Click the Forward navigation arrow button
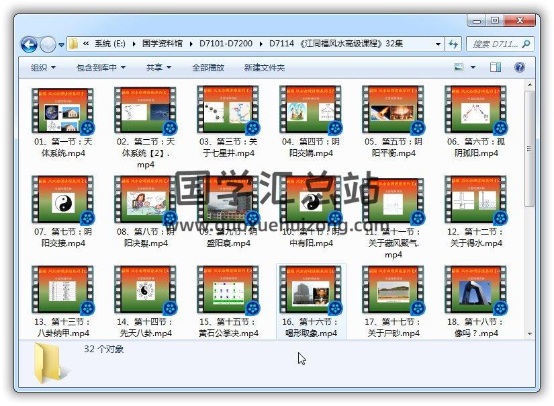 click(48, 44)
